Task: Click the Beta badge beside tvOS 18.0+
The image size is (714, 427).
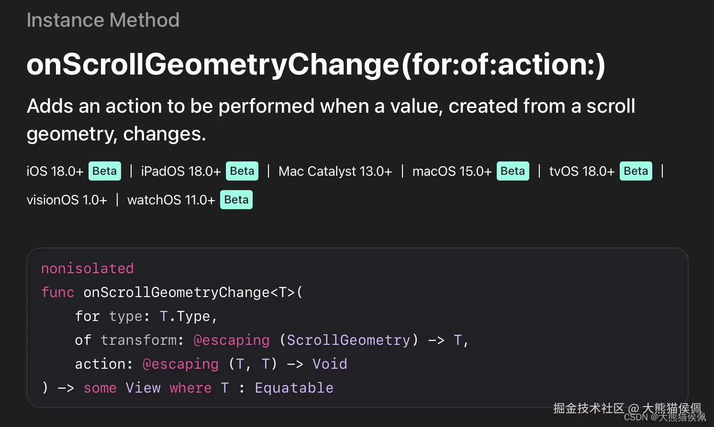Action: point(636,171)
